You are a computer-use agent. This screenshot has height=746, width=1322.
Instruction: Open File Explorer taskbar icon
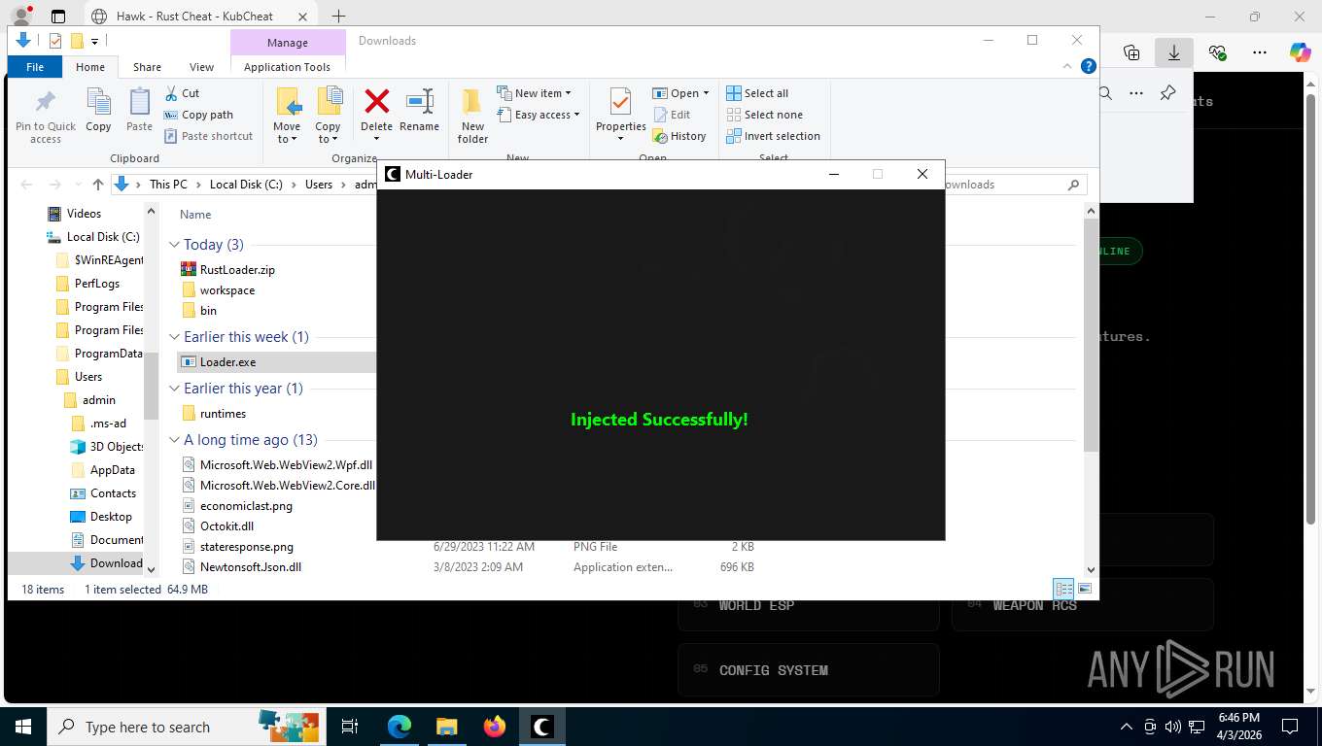(446, 727)
